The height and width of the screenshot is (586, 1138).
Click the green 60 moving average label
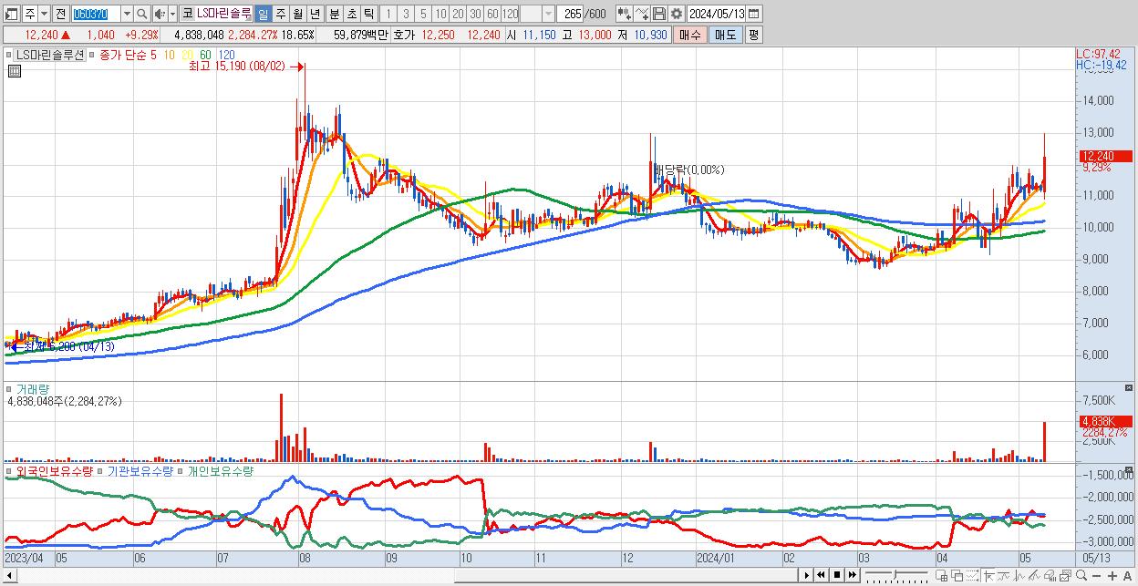(205, 55)
